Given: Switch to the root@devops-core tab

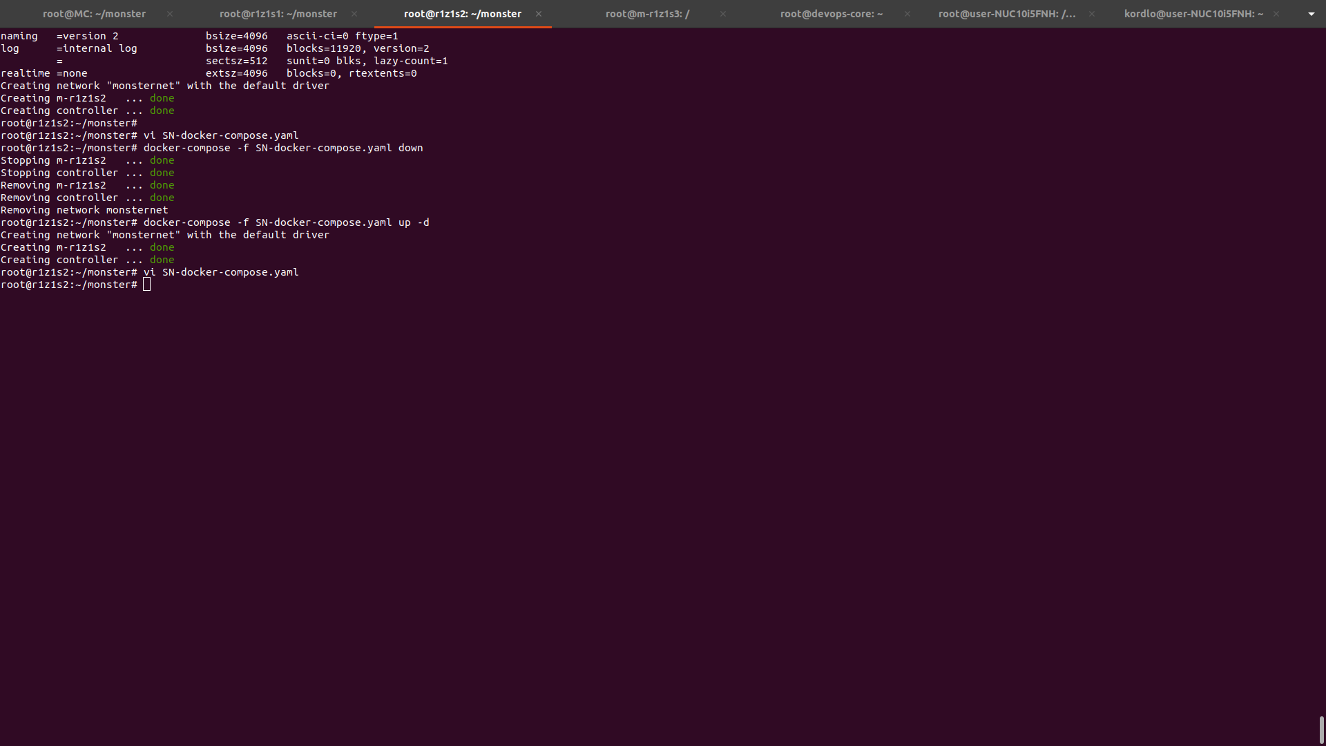Looking at the screenshot, I should pos(831,14).
